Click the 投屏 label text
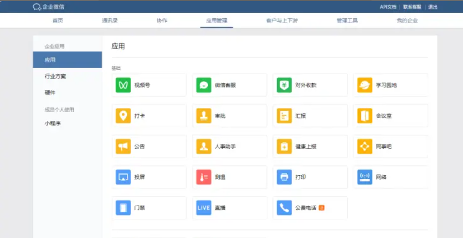Screen dimensions: 463x238 pyautogui.click(x=140, y=177)
